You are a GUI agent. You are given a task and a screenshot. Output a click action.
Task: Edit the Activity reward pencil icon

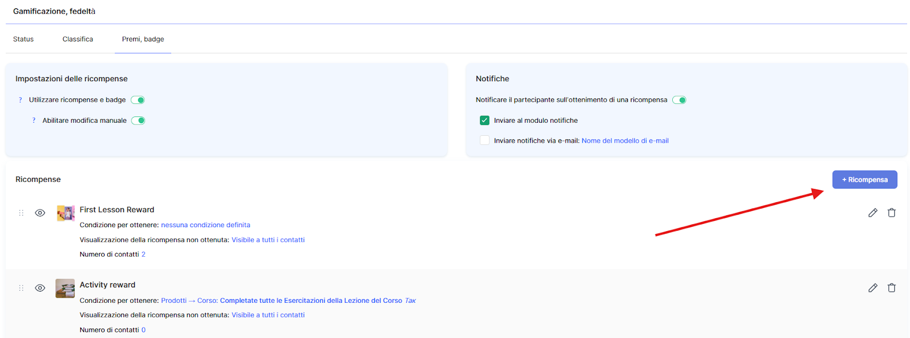tap(872, 288)
